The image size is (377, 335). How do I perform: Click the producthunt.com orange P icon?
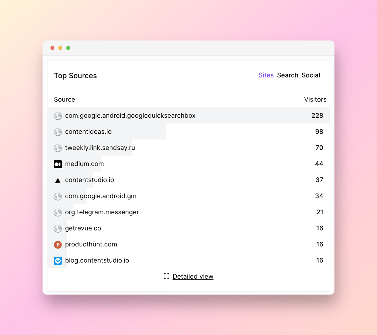click(58, 245)
